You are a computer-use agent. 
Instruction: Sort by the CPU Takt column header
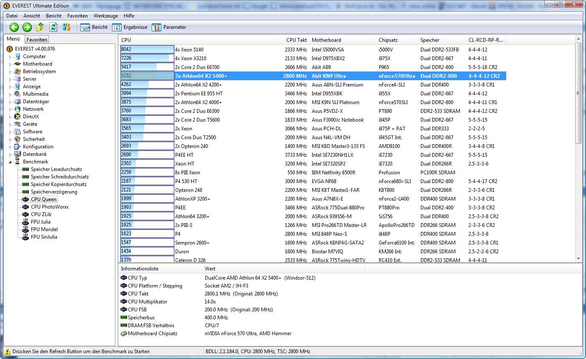[x=295, y=40]
